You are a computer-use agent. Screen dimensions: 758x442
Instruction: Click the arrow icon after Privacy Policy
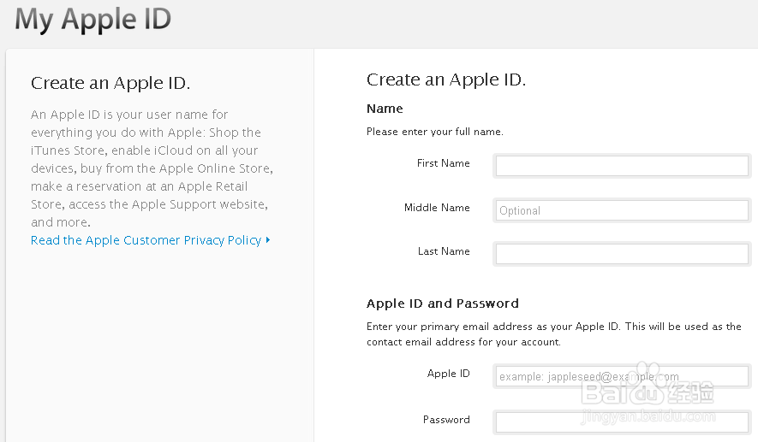pyautogui.click(x=268, y=240)
